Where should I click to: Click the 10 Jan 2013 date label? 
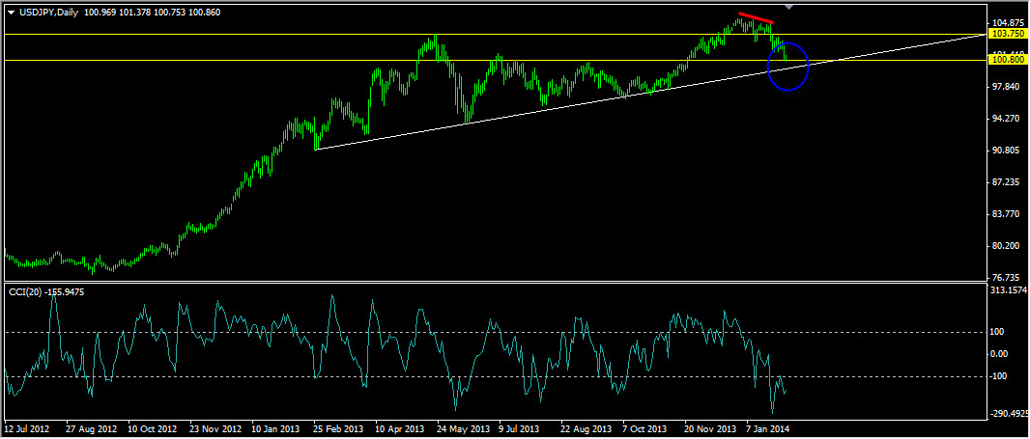(x=276, y=427)
